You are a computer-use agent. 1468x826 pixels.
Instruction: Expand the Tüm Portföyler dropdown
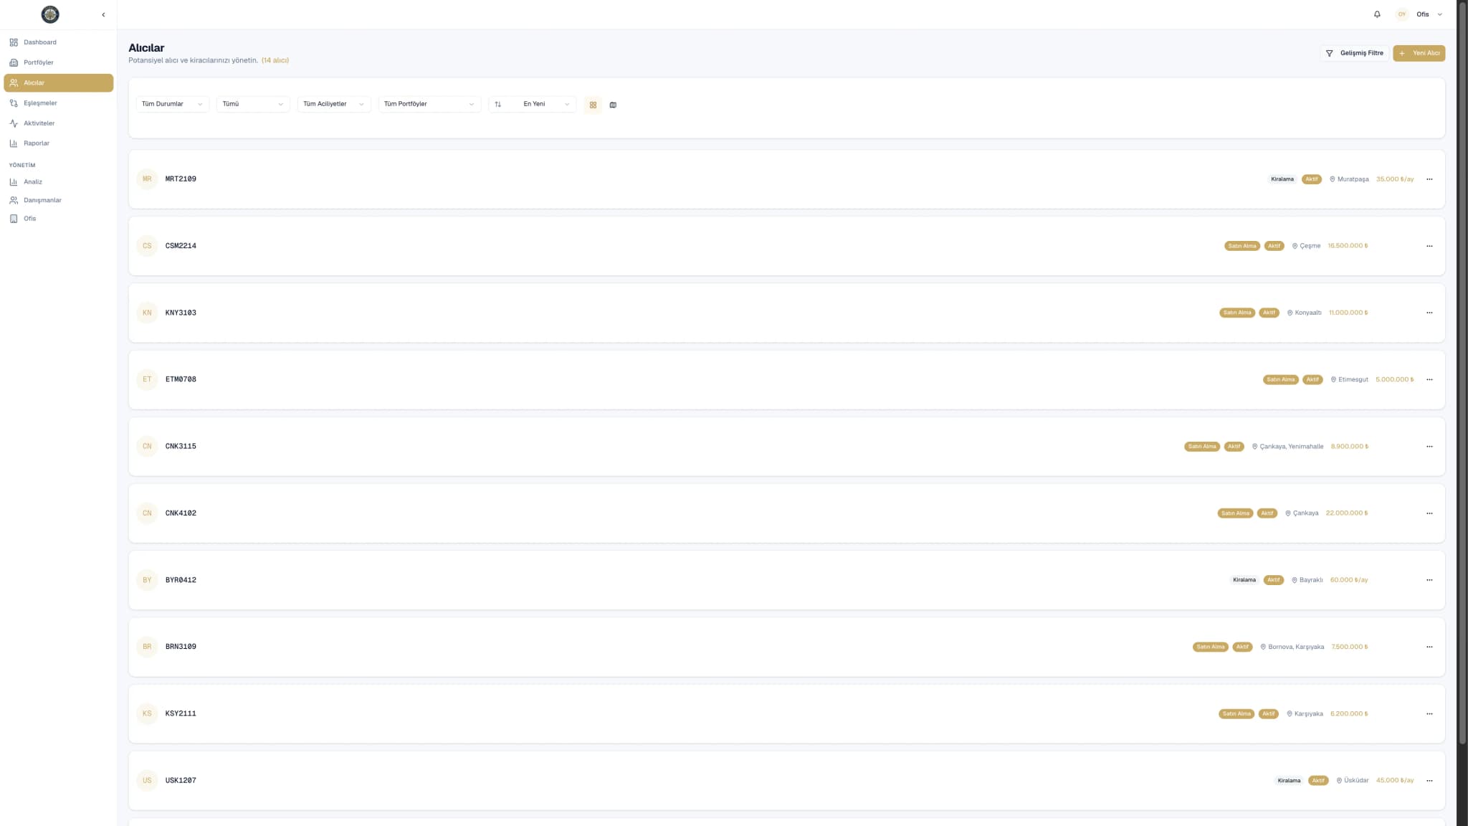click(x=429, y=104)
